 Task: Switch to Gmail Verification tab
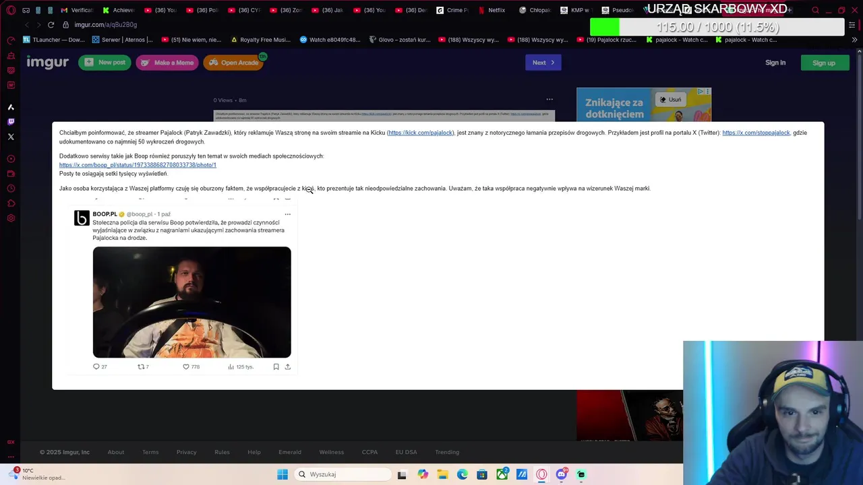click(x=77, y=10)
